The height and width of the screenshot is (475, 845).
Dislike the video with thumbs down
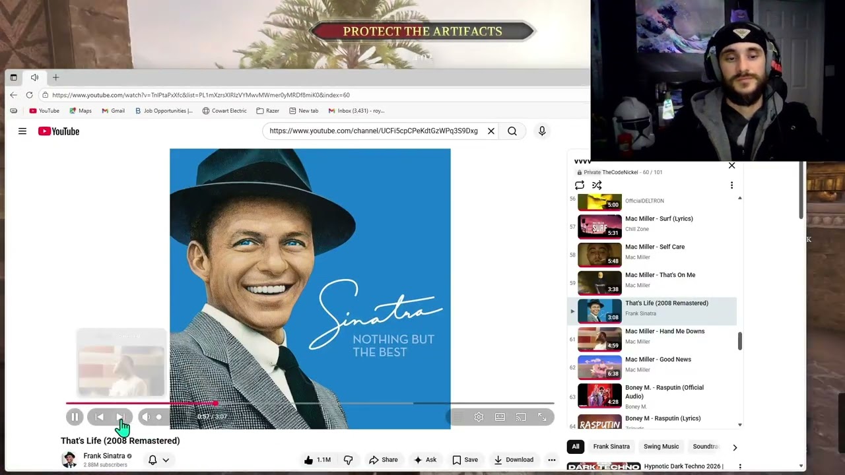(x=349, y=460)
